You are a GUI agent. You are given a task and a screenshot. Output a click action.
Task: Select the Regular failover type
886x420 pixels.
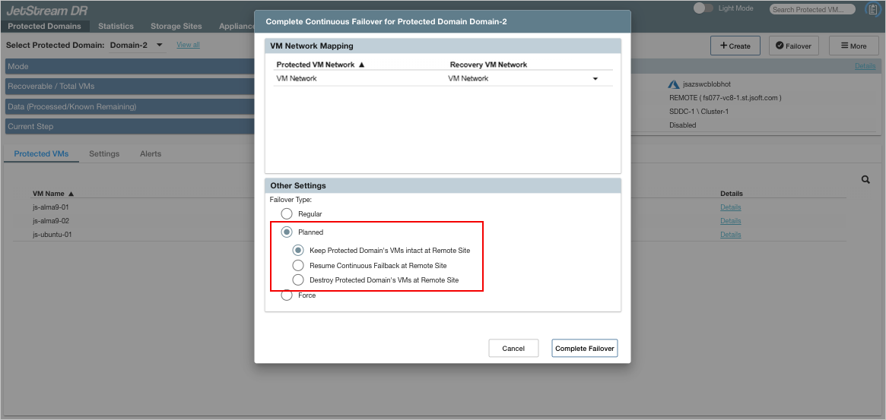click(287, 214)
